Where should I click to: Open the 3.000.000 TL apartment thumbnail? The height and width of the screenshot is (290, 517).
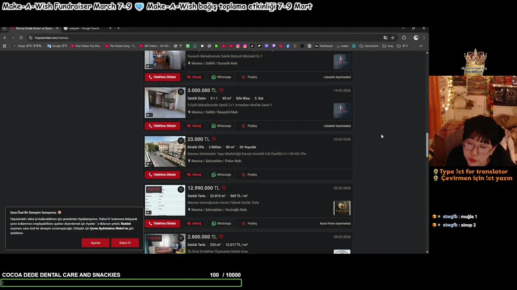click(165, 103)
